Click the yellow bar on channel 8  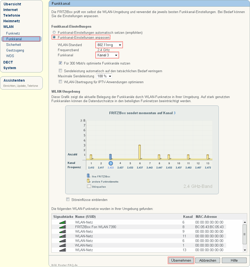[159, 157]
